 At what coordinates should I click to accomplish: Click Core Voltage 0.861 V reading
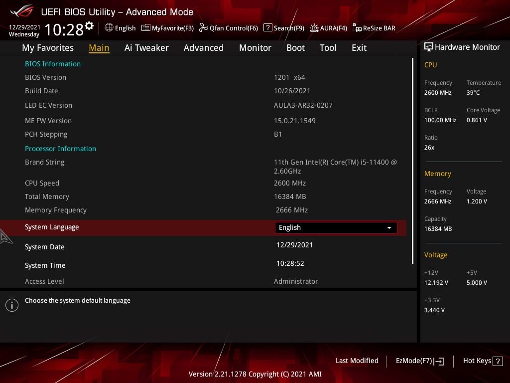click(x=477, y=120)
